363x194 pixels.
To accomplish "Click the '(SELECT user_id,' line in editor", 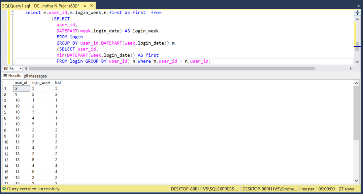I will 78,49.
